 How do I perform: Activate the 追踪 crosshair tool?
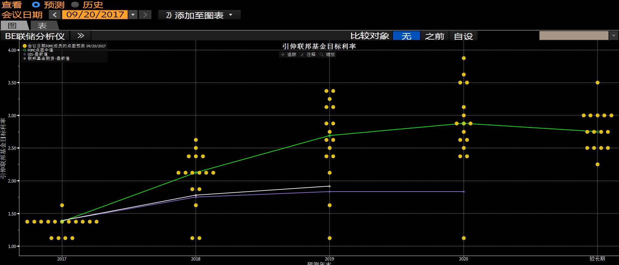[x=289, y=55]
